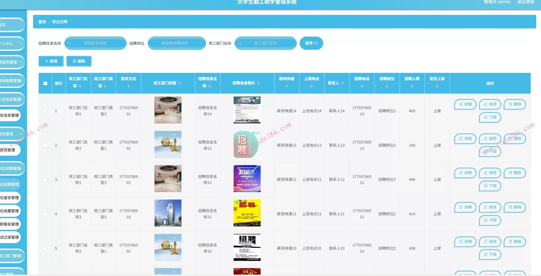Viewport: 541px width, 276px height.
Task: Click 下架 for 招聘信息名称11 row
Action: tap(490, 220)
